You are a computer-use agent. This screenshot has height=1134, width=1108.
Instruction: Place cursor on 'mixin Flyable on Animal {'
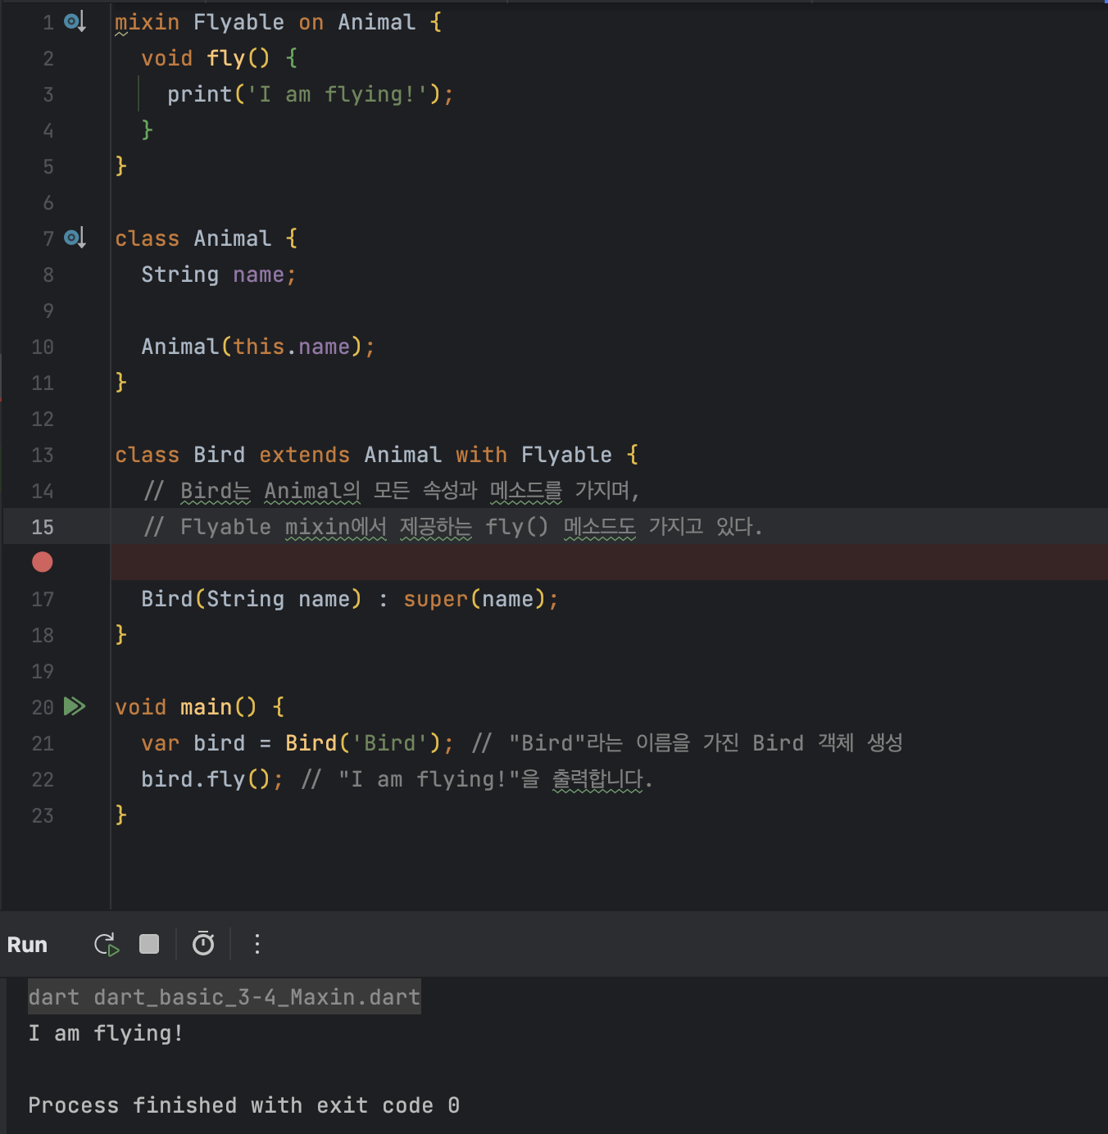pyautogui.click(x=279, y=22)
